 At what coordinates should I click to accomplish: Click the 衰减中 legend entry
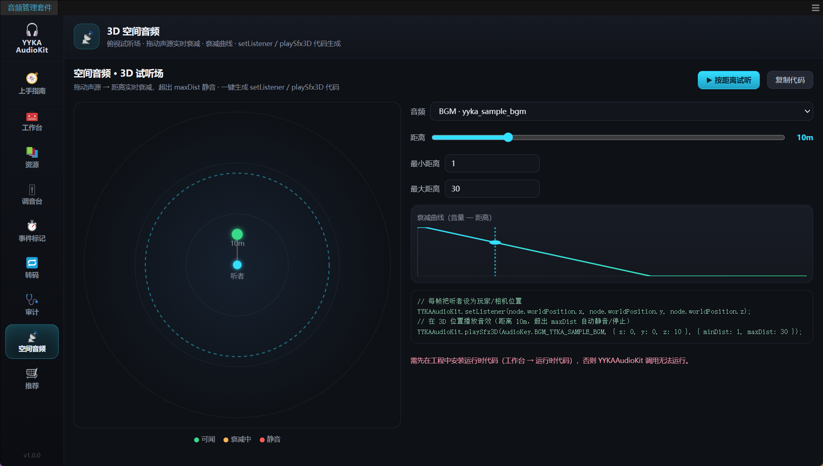[237, 440]
